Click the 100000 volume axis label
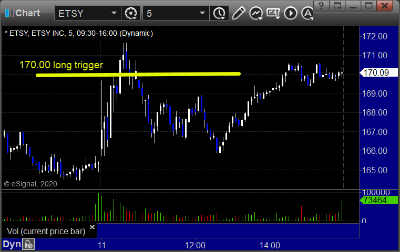Viewport: 400px width, 252px height. (376, 192)
